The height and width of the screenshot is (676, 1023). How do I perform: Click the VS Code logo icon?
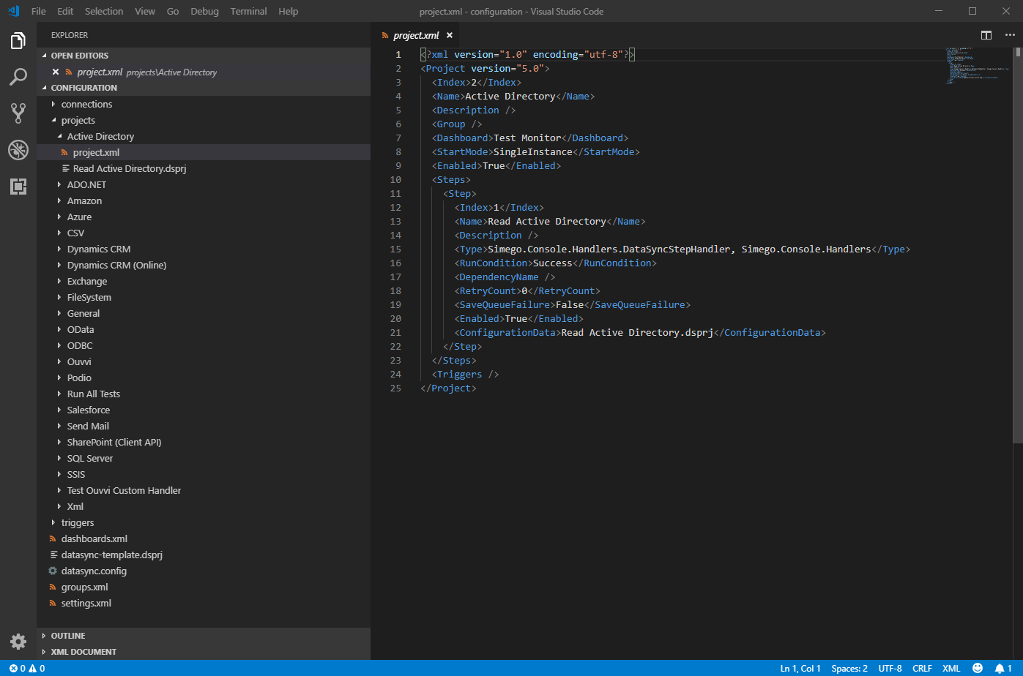point(13,11)
